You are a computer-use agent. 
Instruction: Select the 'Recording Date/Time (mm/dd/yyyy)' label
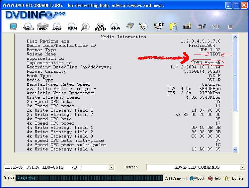(x=69, y=67)
